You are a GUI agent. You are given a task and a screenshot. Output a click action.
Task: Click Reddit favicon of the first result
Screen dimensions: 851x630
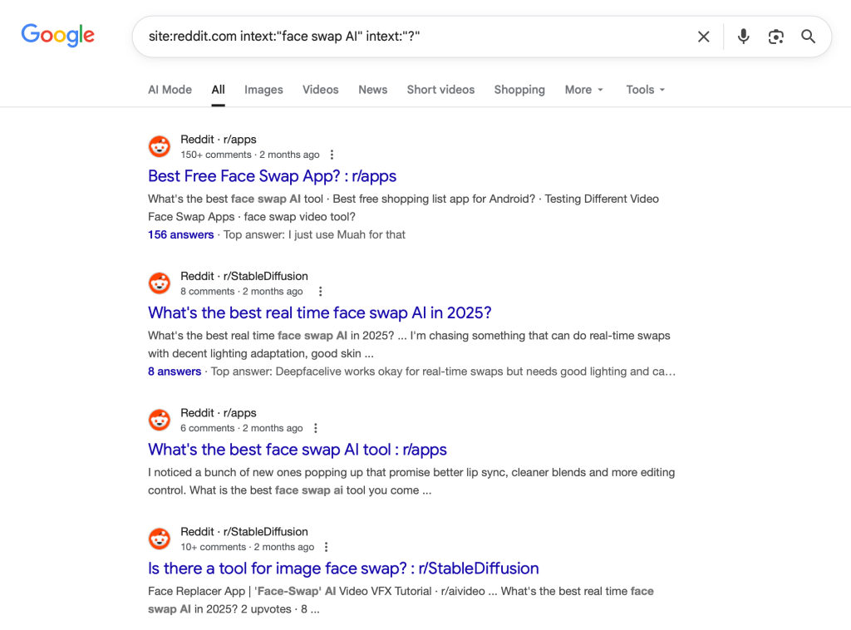pyautogui.click(x=160, y=147)
